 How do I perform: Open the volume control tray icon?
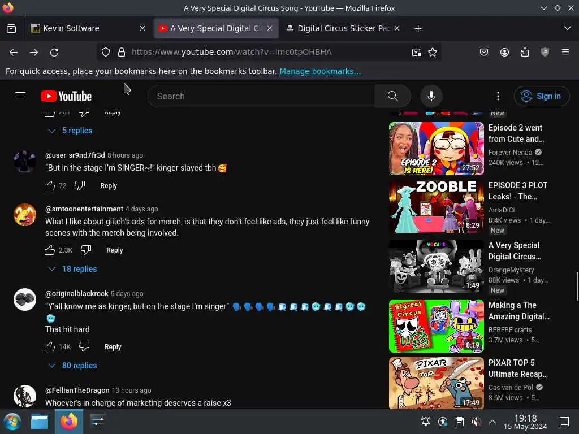[x=476, y=422]
